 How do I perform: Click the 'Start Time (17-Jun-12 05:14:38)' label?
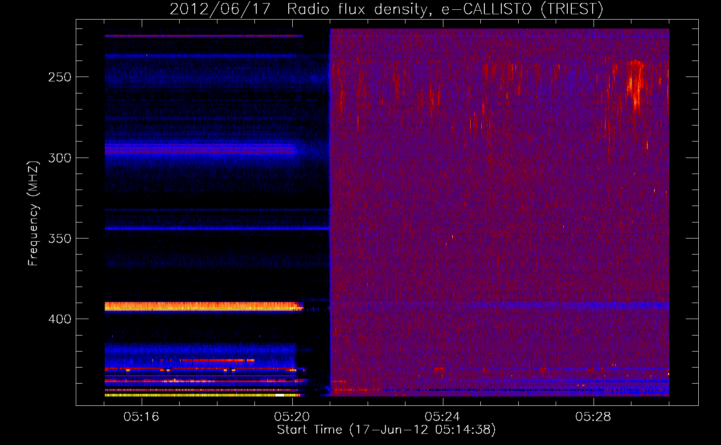[x=386, y=430]
